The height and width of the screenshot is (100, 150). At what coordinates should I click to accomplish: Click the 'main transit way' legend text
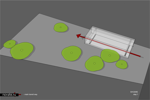pyautogui.click(x=30, y=94)
